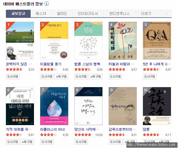Image resolution: width=178 pixels, height=148 pixels.
Task: Switch to the 예스24 tab
Action: tap(41, 14)
